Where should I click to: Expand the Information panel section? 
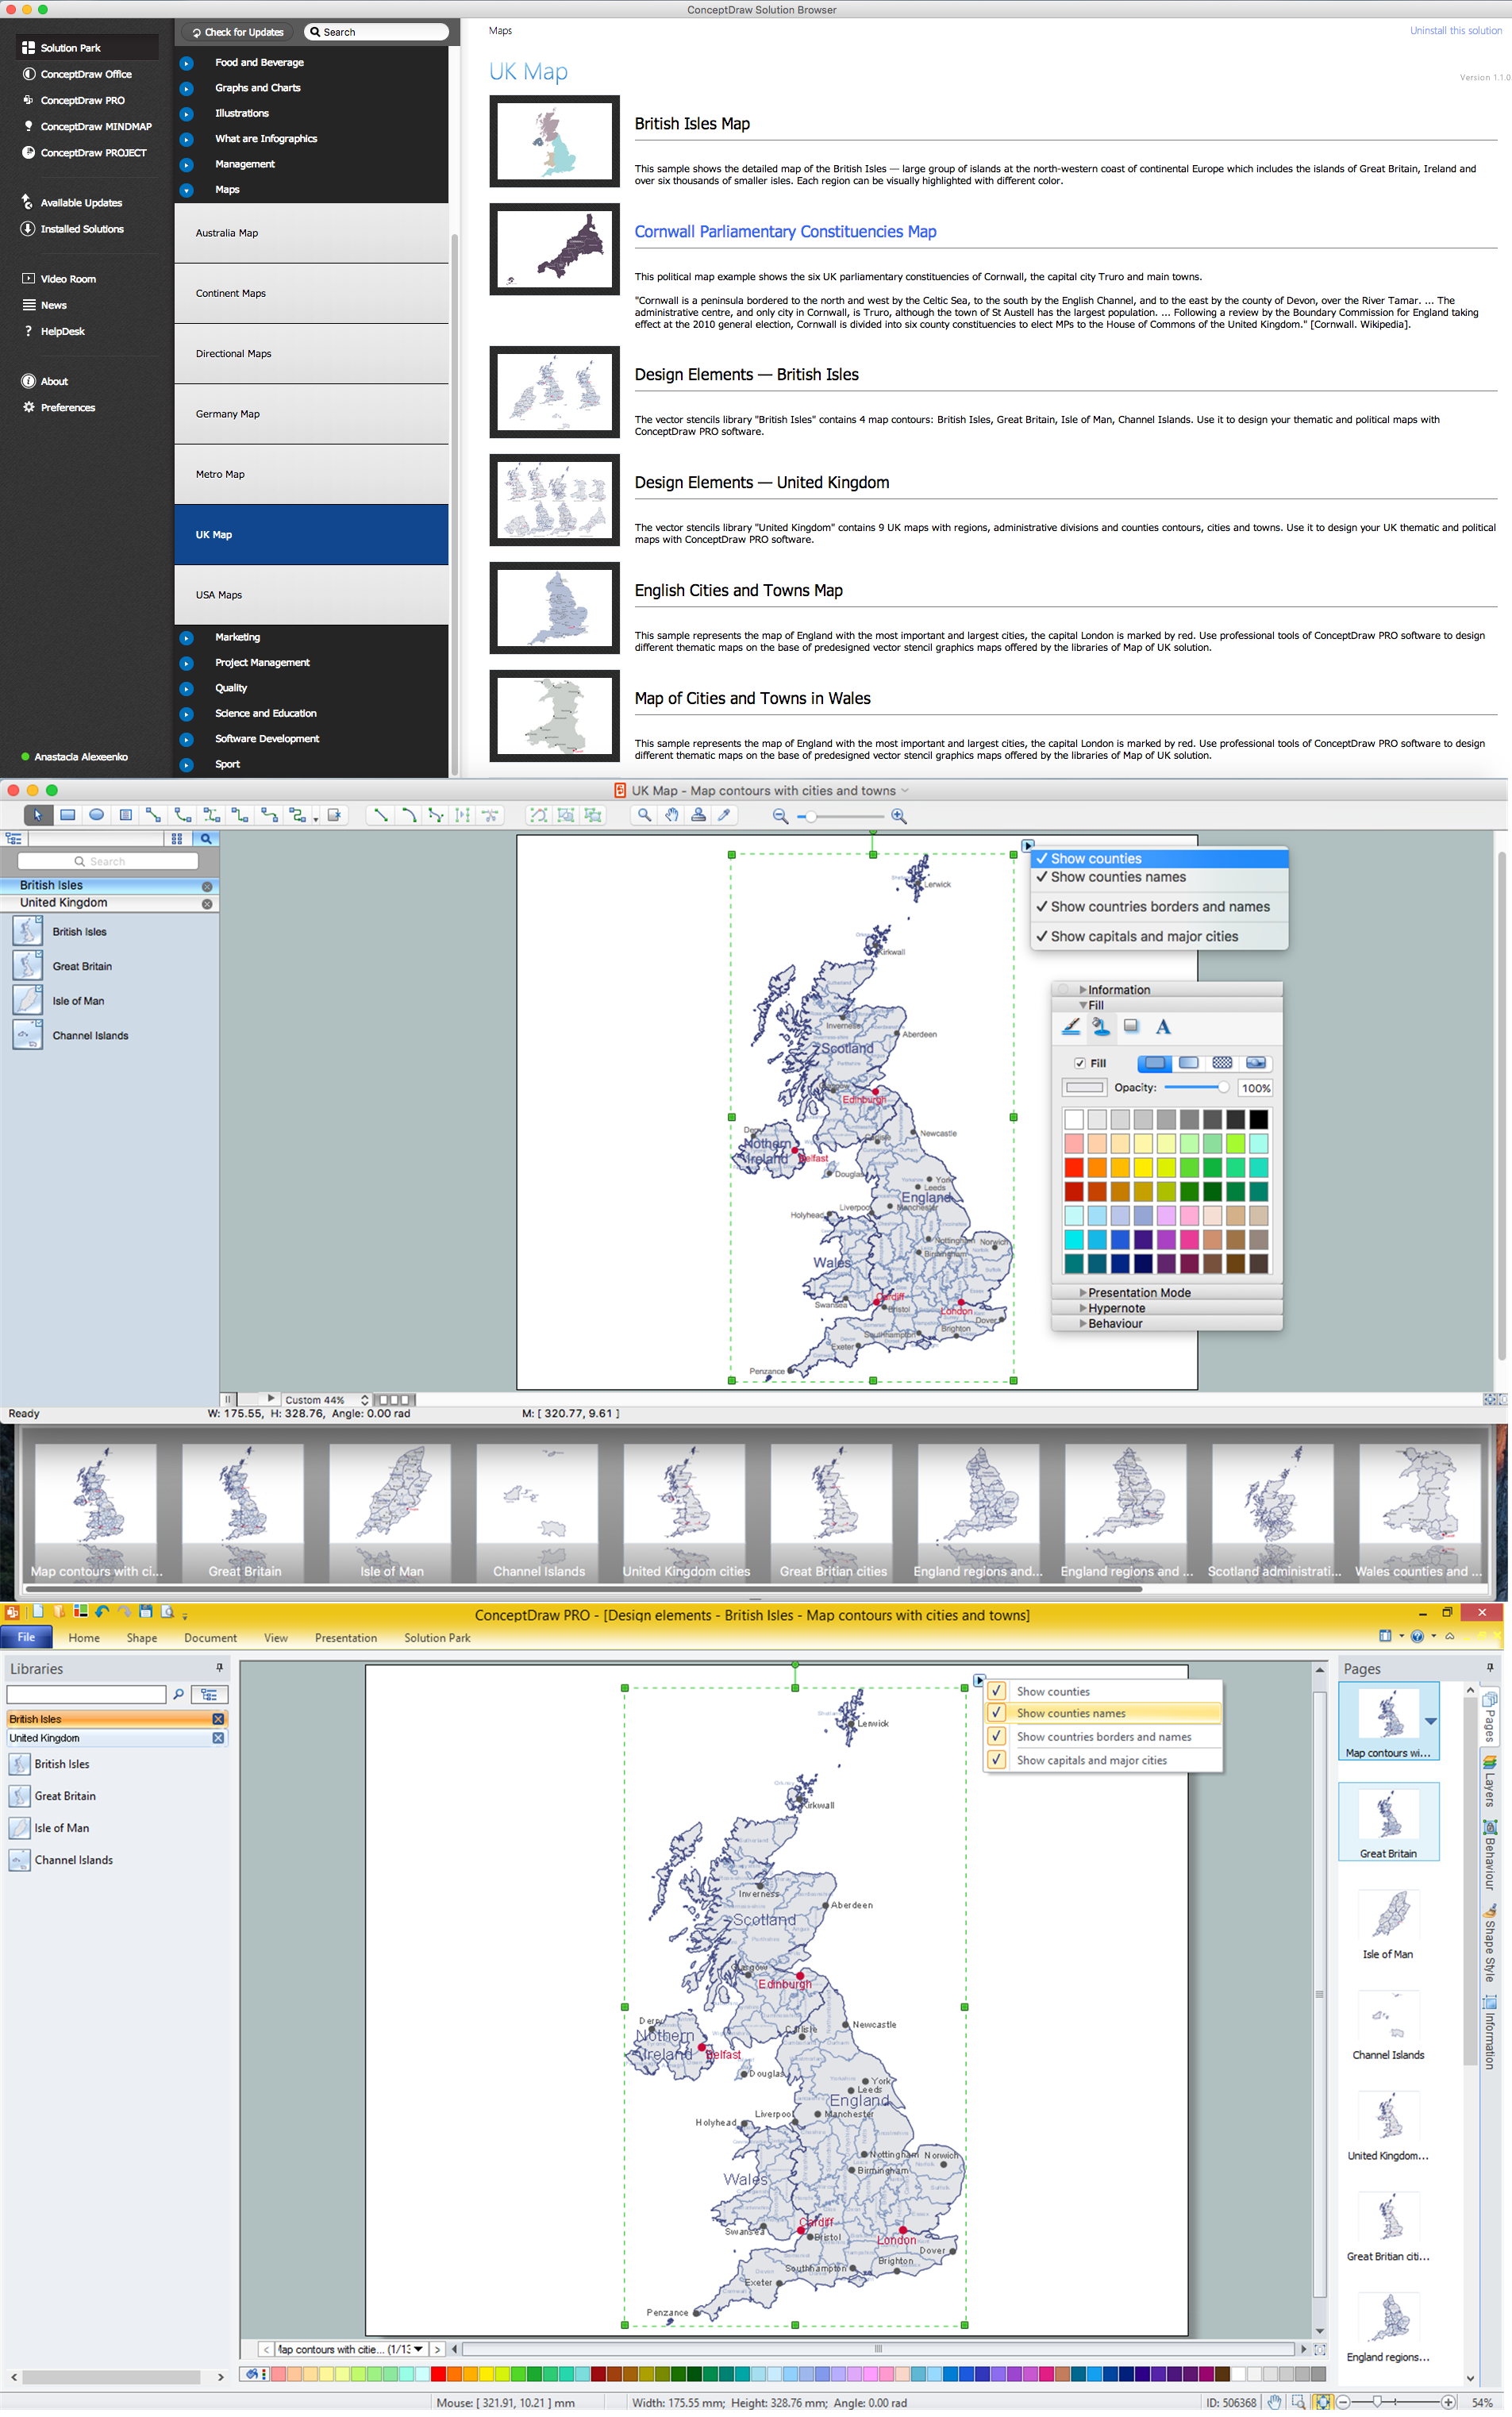tap(1083, 991)
